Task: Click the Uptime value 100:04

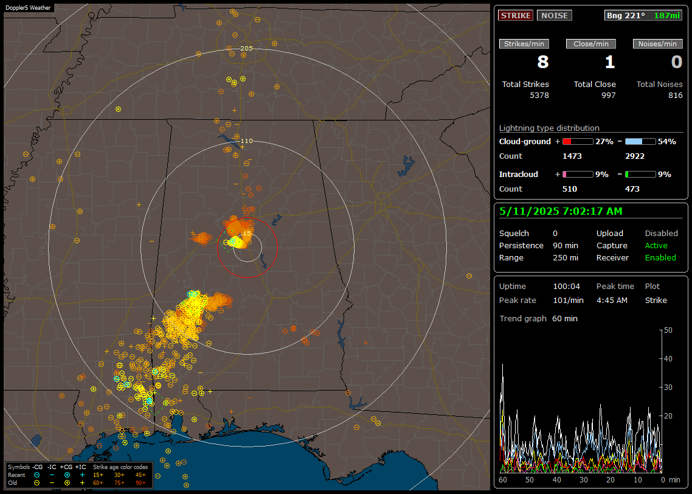Action: pyautogui.click(x=566, y=287)
